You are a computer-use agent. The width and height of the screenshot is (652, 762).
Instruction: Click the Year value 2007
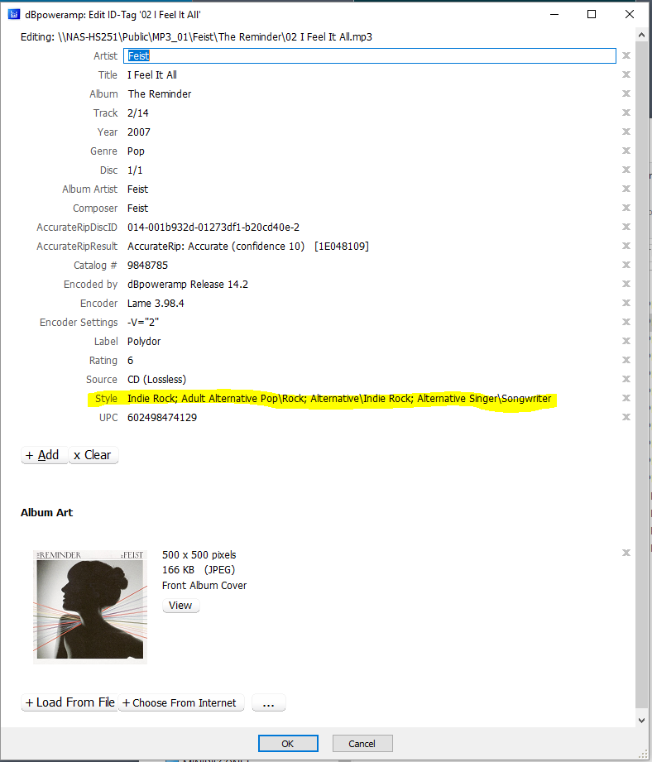pos(139,132)
